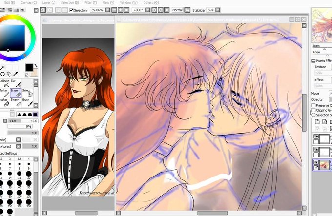
Task: Enable Clipping Group checkbox
Action: click(313, 110)
